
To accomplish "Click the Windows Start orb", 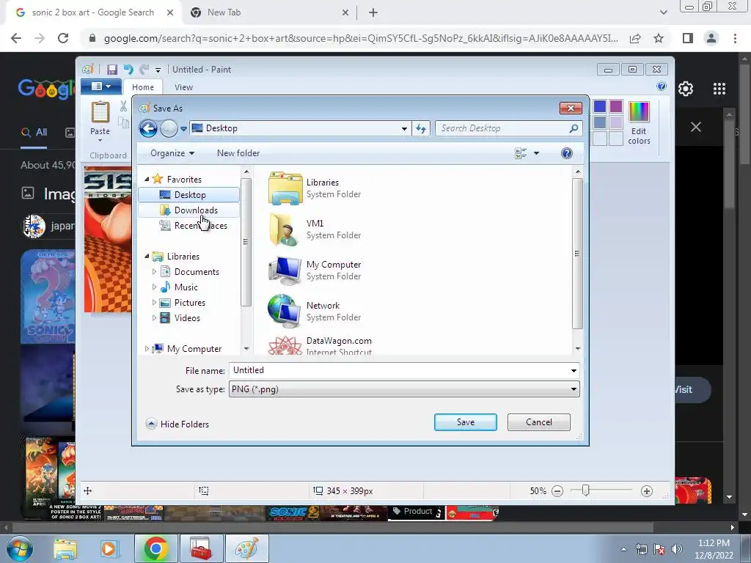I will pos(20,548).
